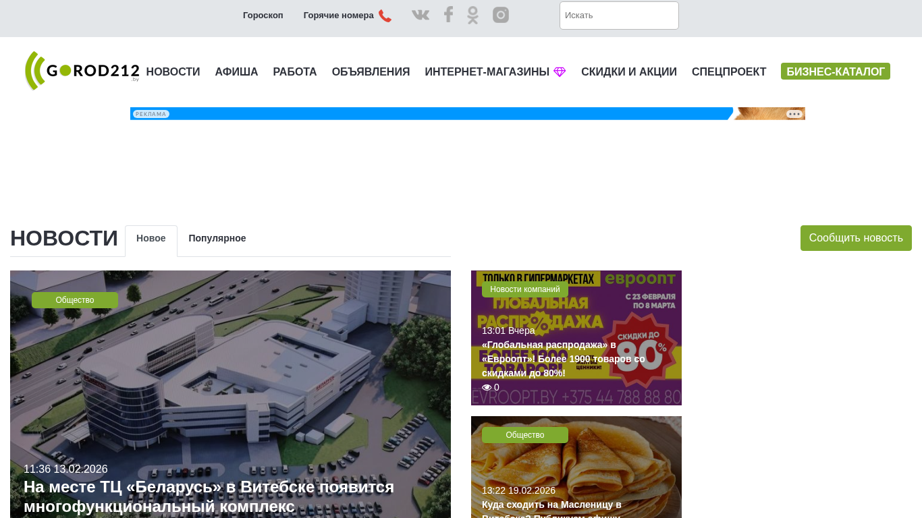Image resolution: width=922 pixels, height=518 pixels.
Task: Click the Общество tag on the Масленица article
Action: coord(525,435)
